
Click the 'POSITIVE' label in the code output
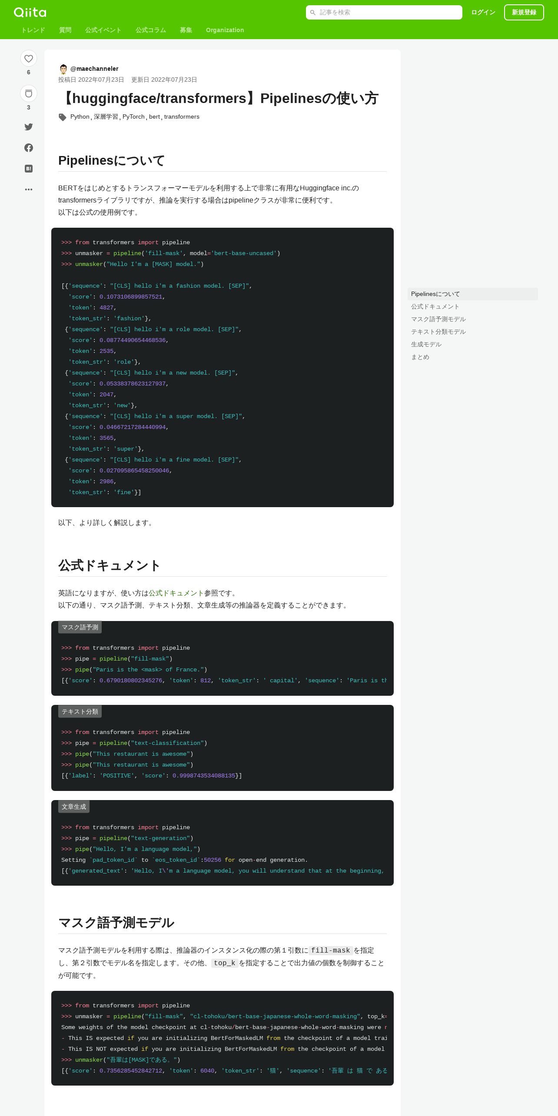(117, 776)
